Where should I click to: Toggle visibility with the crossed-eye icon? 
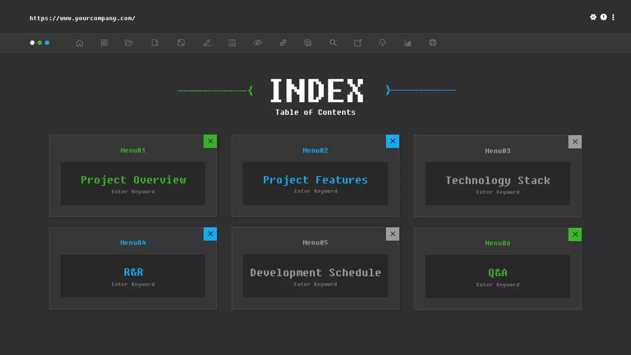click(x=258, y=43)
